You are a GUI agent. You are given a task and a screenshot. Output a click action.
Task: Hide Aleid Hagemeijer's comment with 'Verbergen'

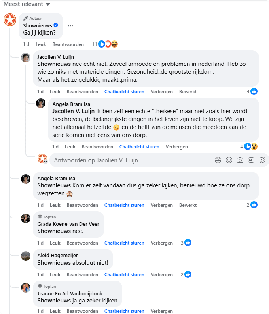(x=162, y=275)
